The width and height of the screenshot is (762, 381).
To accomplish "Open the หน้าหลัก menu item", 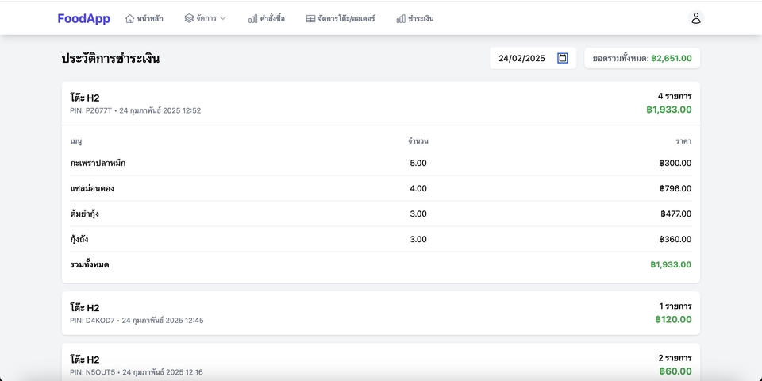I will point(144,19).
